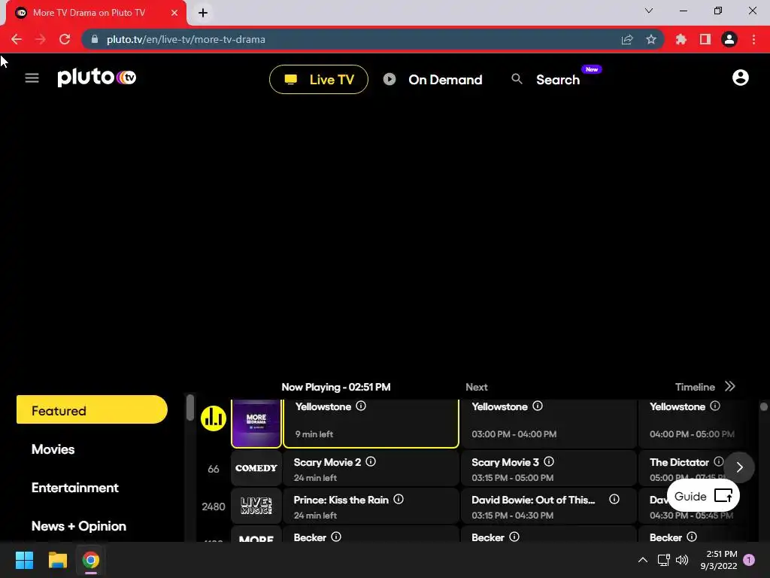Select Prince: Kiss the Rain program
Image resolution: width=770 pixels, height=578 pixels.
371,506
